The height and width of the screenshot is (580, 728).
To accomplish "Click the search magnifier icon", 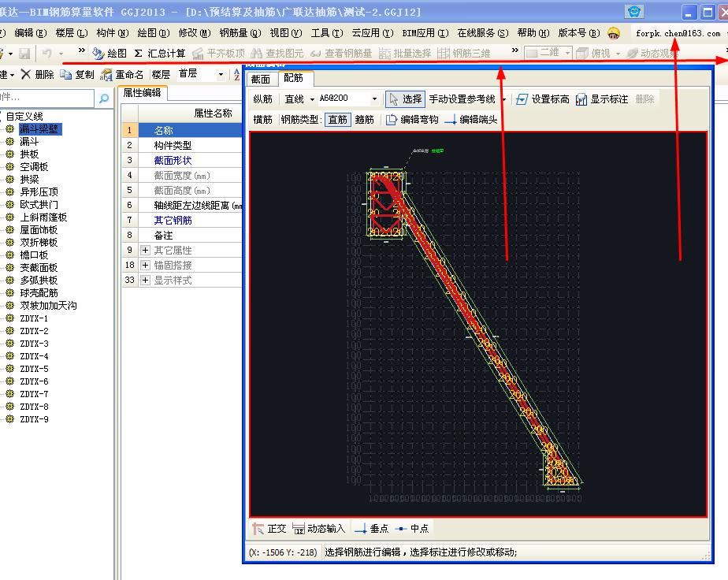I will [104, 98].
